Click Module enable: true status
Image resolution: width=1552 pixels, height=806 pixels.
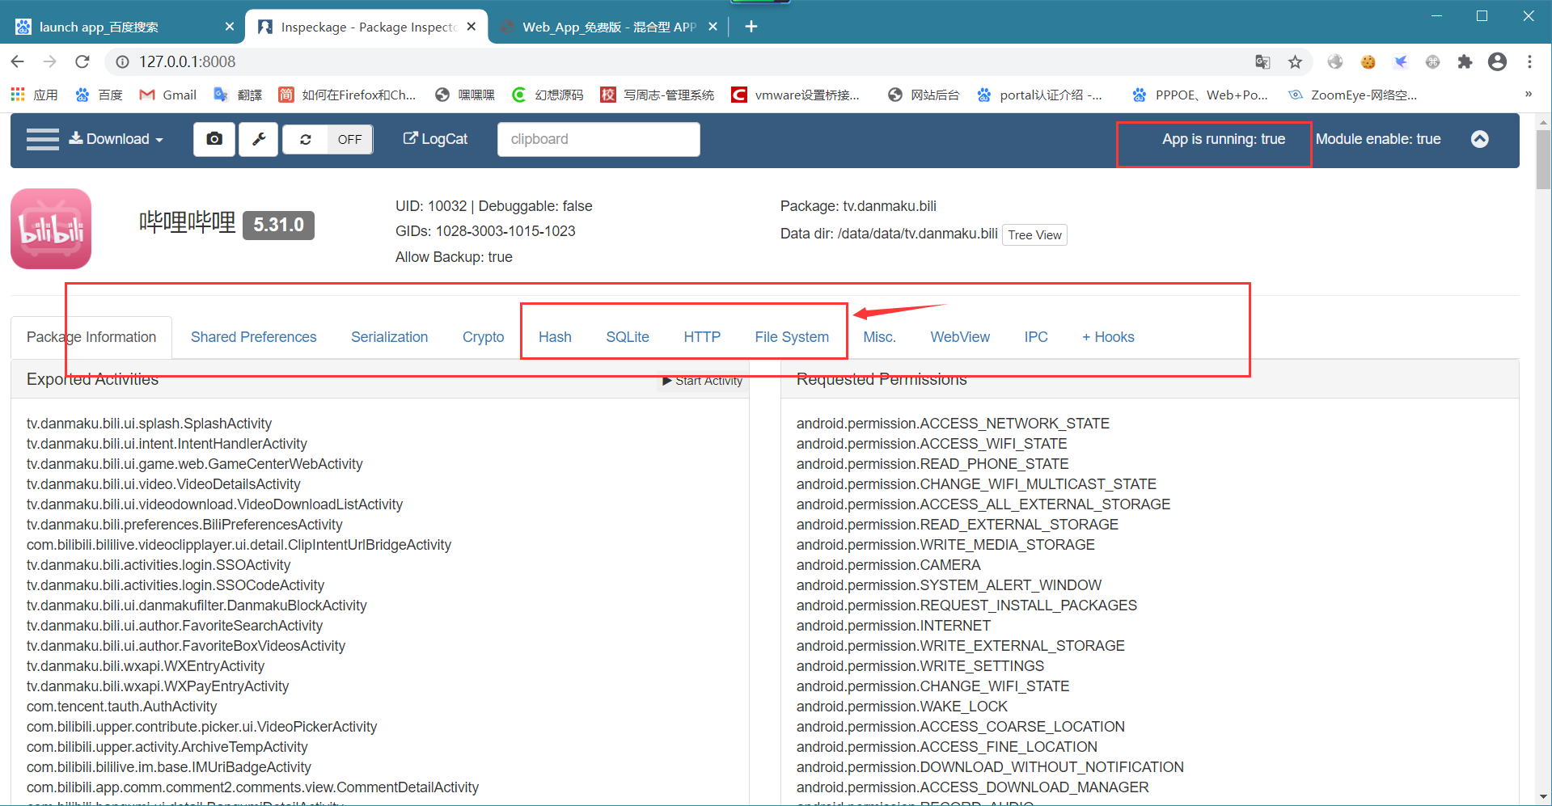[1378, 139]
